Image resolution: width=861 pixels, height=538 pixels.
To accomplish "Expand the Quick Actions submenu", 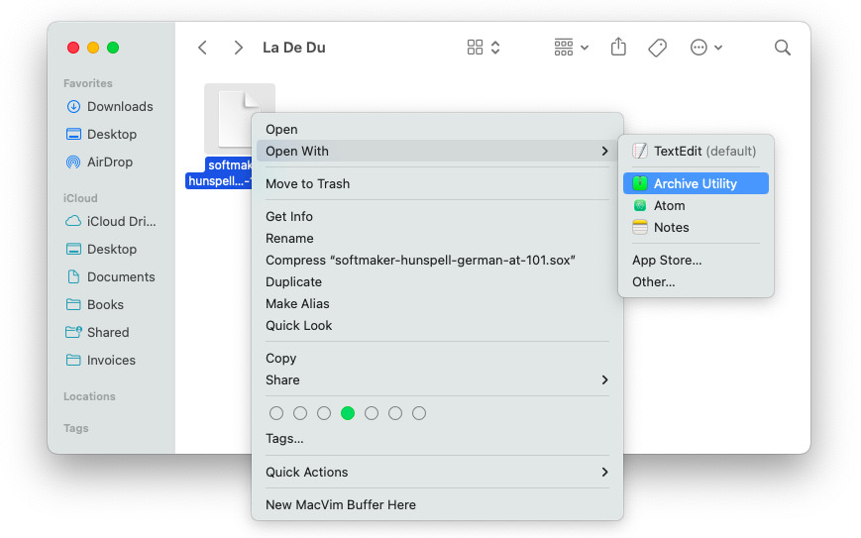I will (437, 472).
